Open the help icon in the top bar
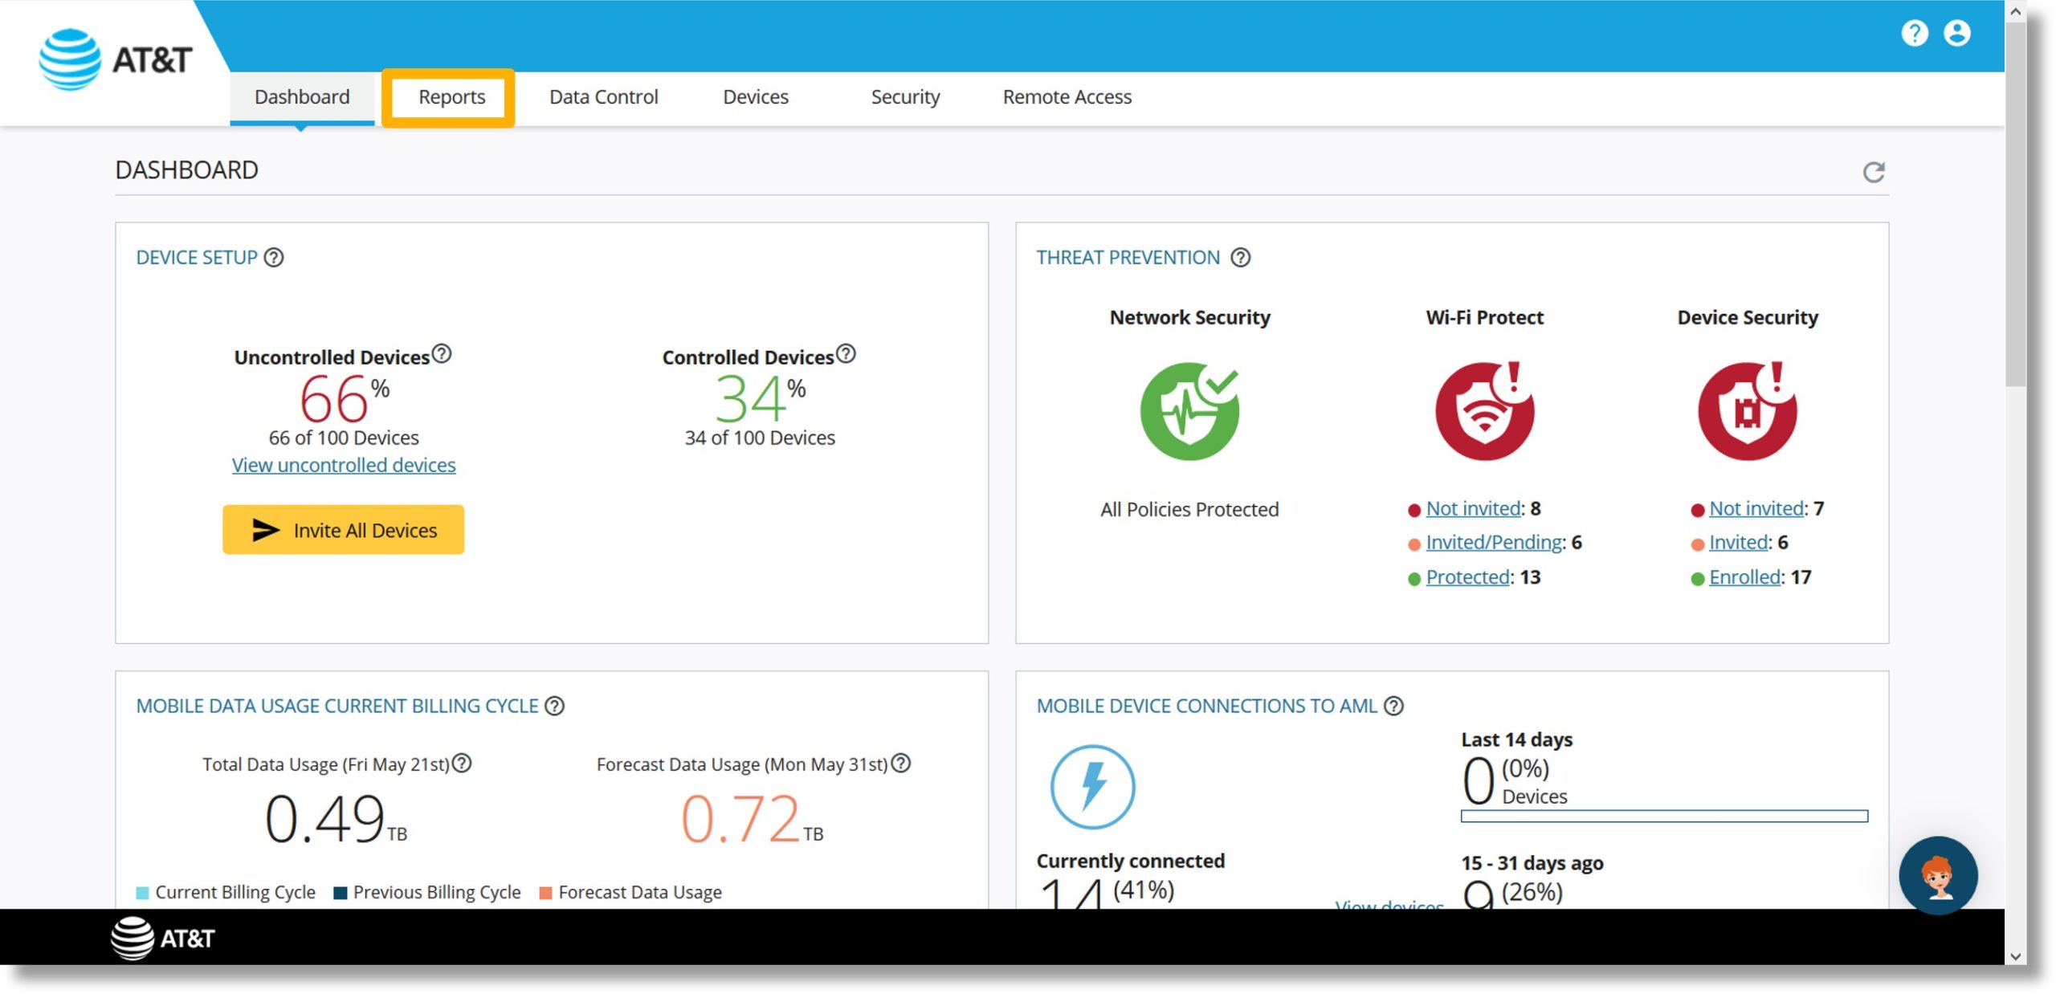Screen dimensions: 2056x994 coord(1914,33)
